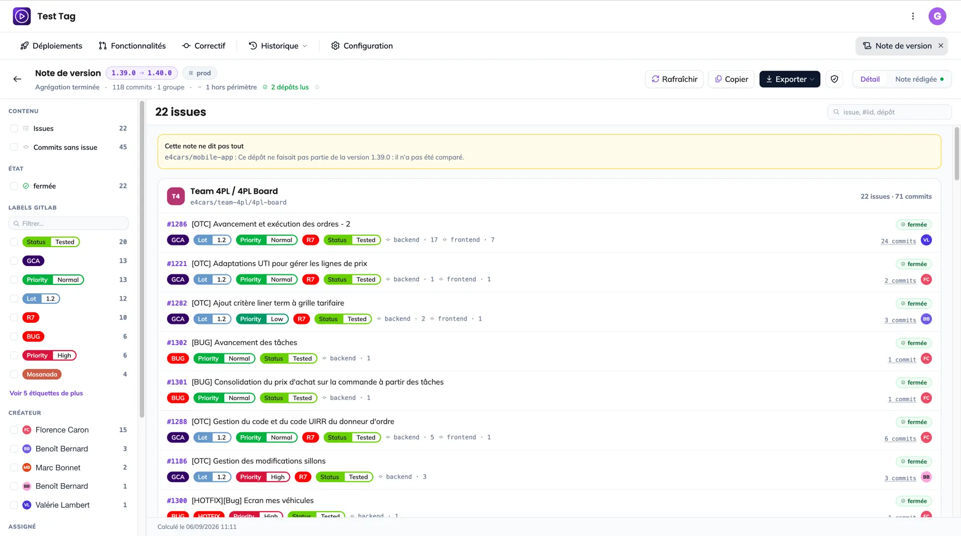The width and height of the screenshot is (961, 536).
Task: Click the Priority High label on #1186
Action: (x=263, y=477)
